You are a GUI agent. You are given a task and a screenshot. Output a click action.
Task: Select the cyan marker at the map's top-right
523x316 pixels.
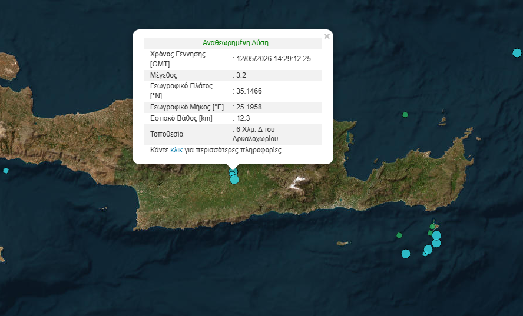tap(517, 53)
